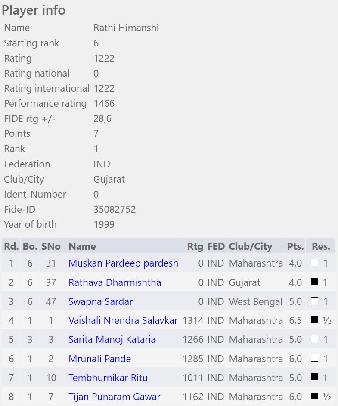Click white square in Mrunali Pande row
338x406 pixels.
pos(314,358)
